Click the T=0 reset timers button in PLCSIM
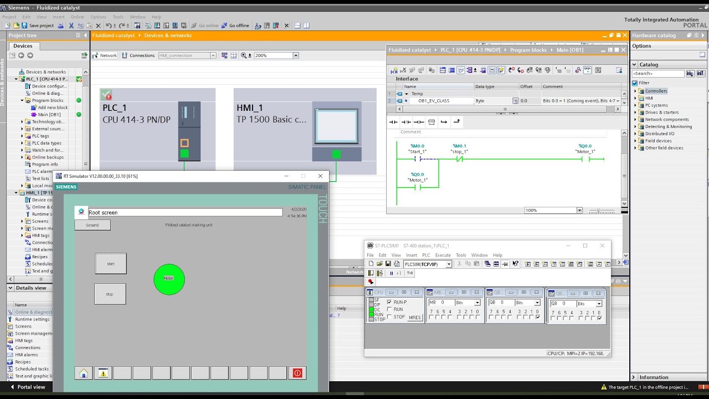 tap(410, 273)
